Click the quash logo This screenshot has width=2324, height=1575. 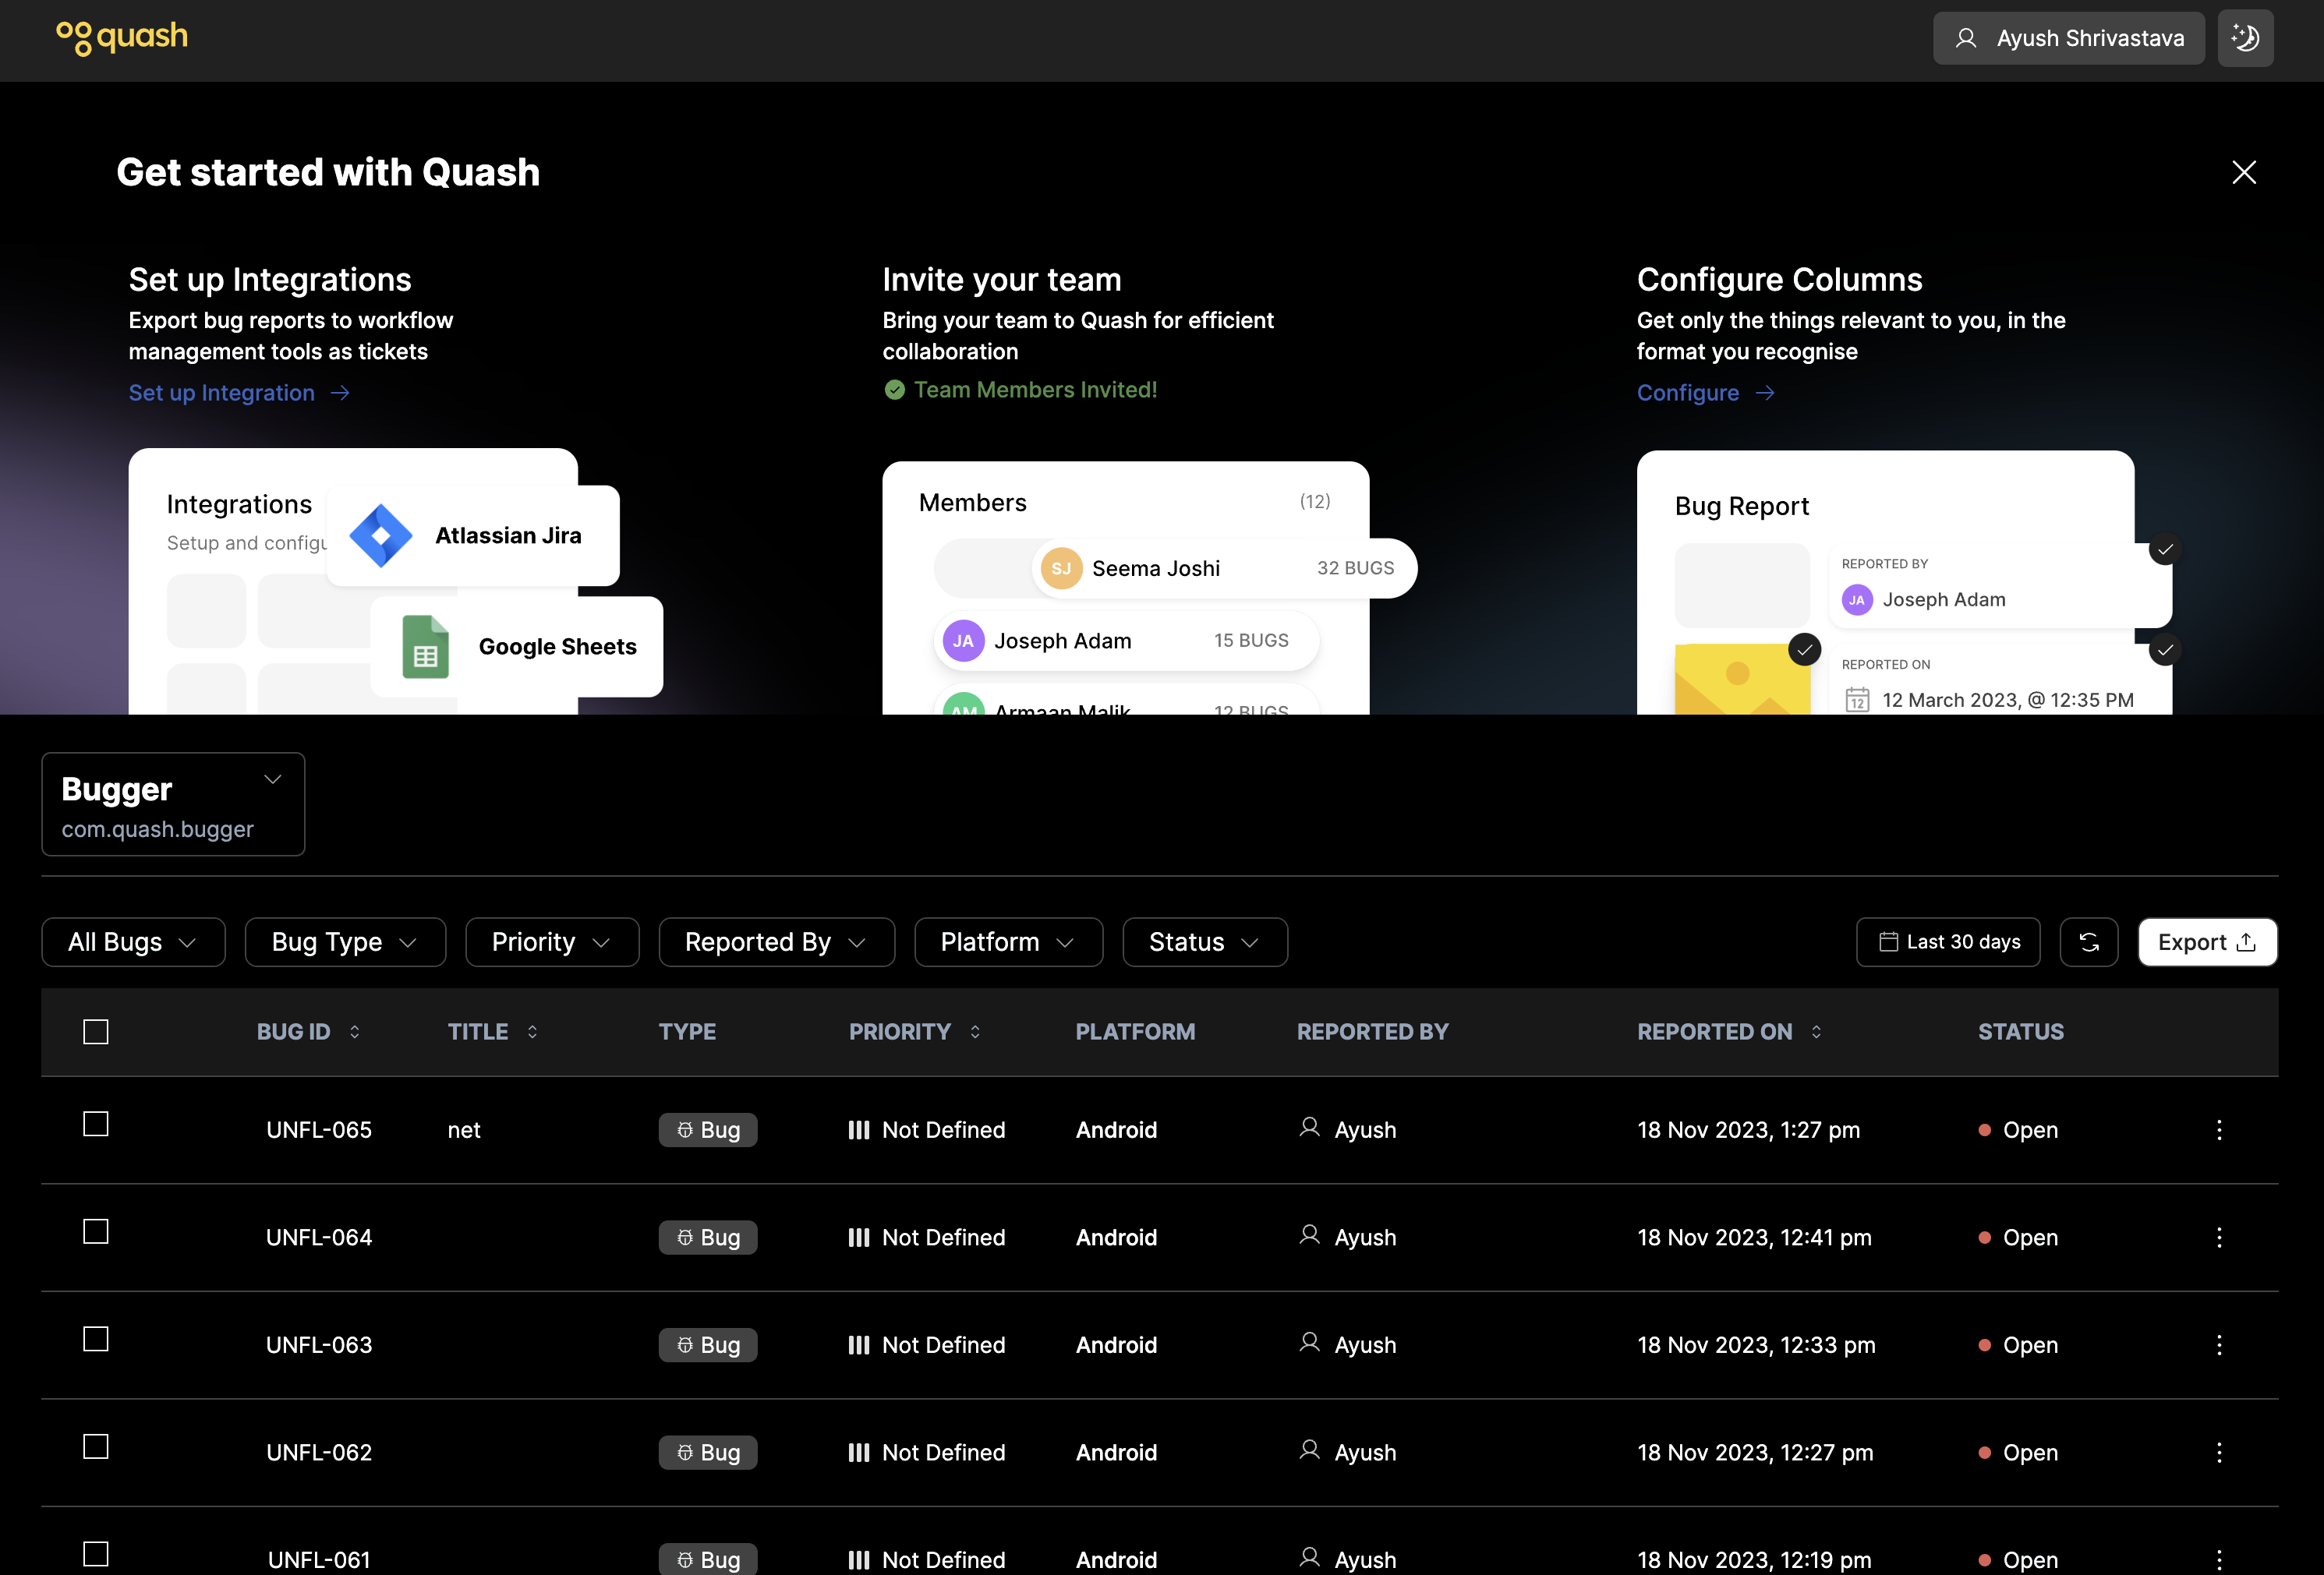point(122,38)
